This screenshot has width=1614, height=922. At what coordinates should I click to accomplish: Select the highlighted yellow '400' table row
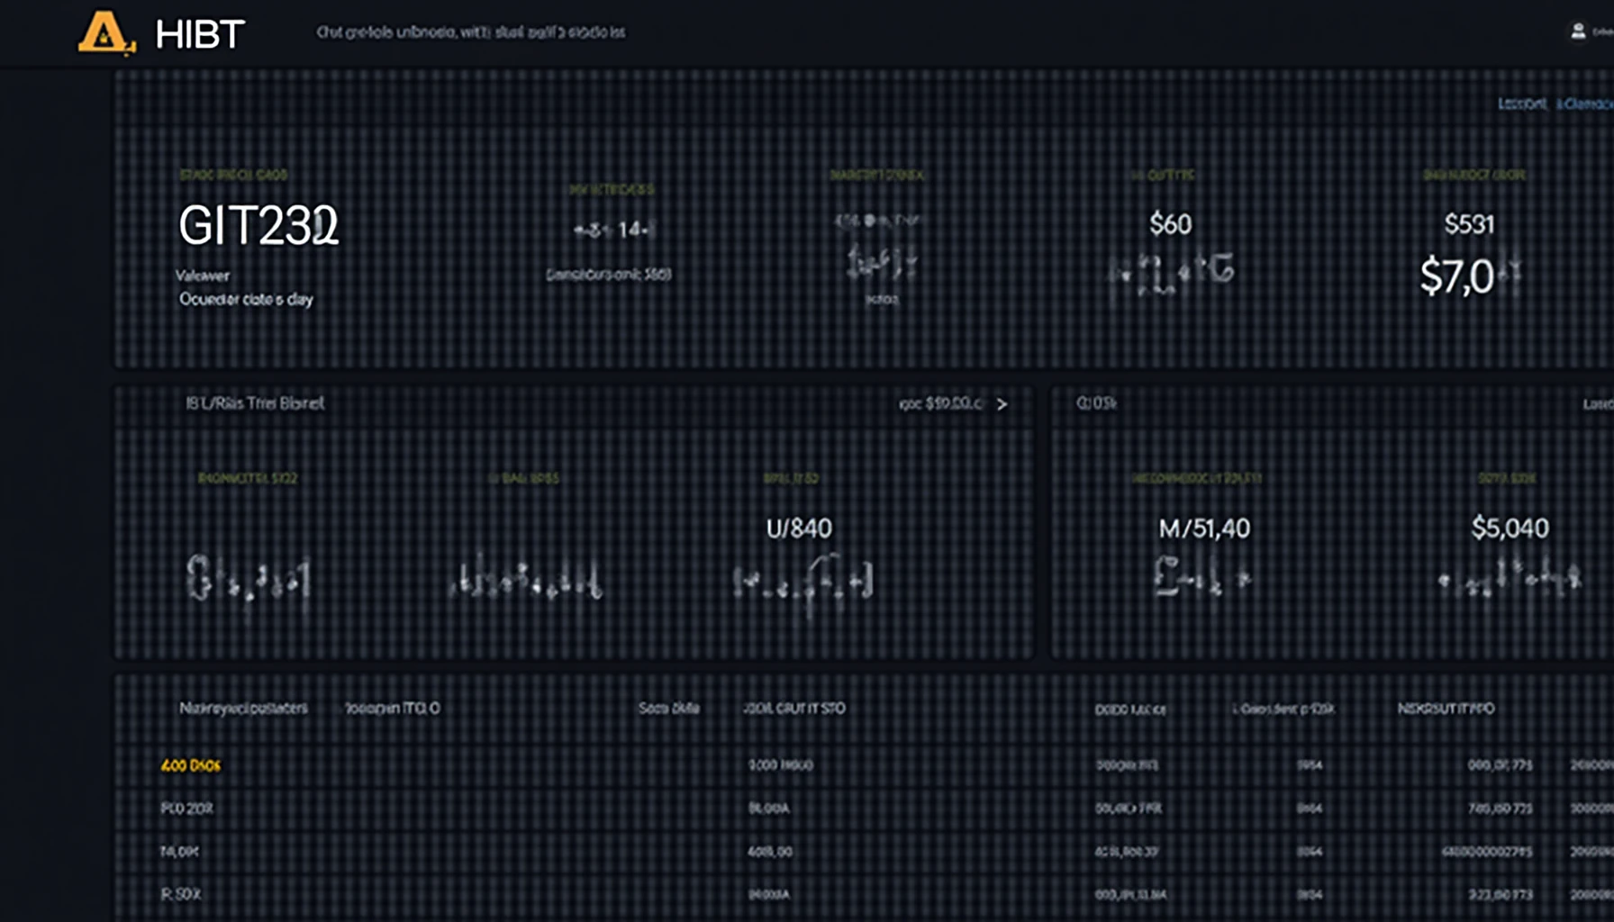(190, 765)
